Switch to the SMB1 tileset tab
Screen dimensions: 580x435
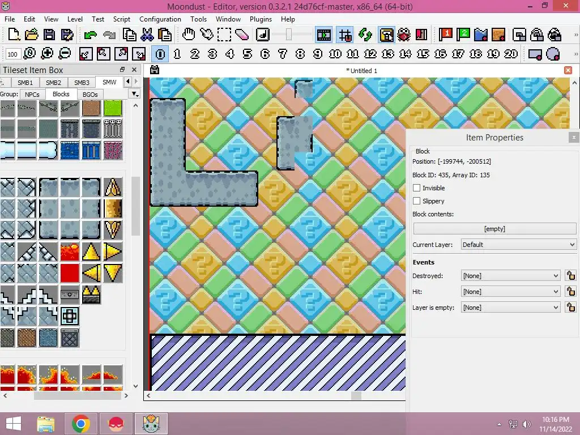point(25,83)
